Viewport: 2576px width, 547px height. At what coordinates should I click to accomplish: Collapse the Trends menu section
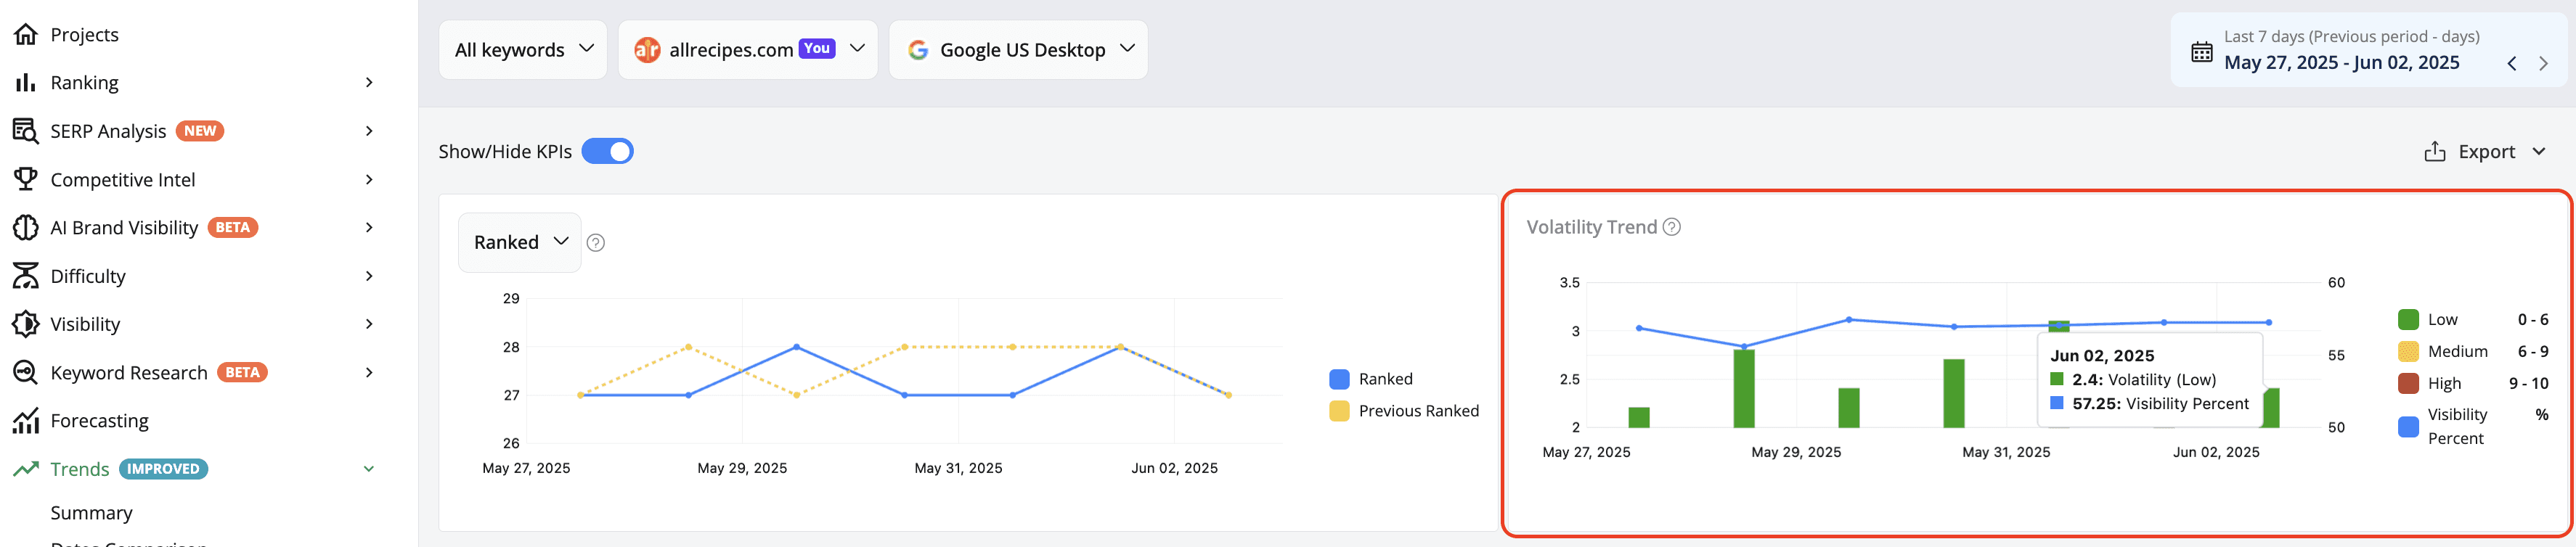tap(369, 469)
